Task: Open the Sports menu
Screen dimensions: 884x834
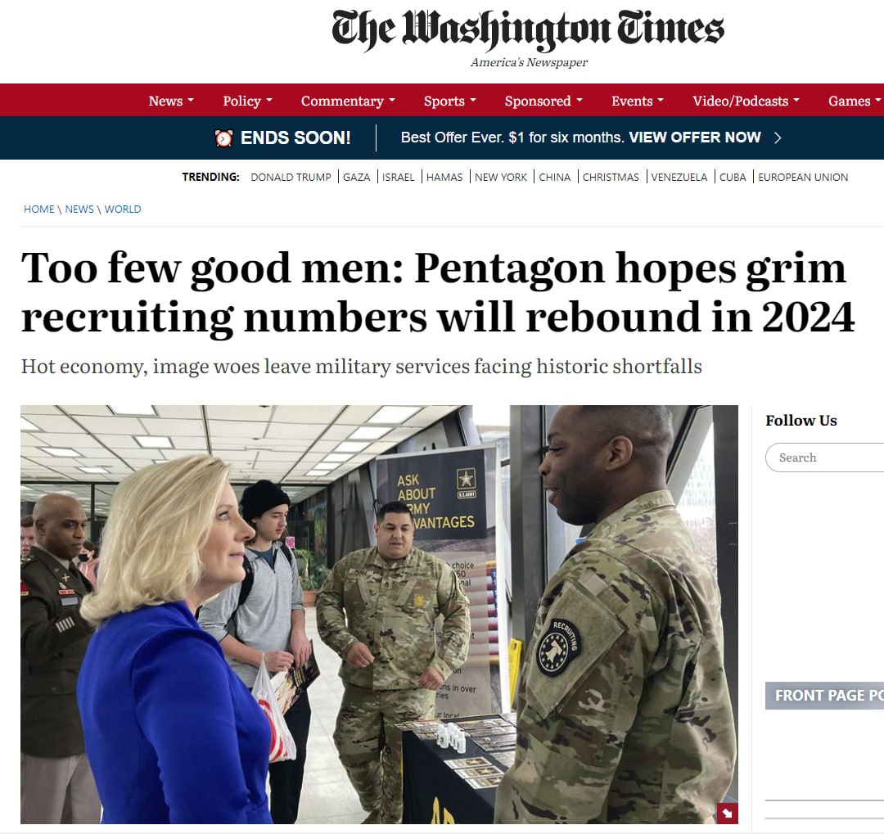Action: point(450,101)
